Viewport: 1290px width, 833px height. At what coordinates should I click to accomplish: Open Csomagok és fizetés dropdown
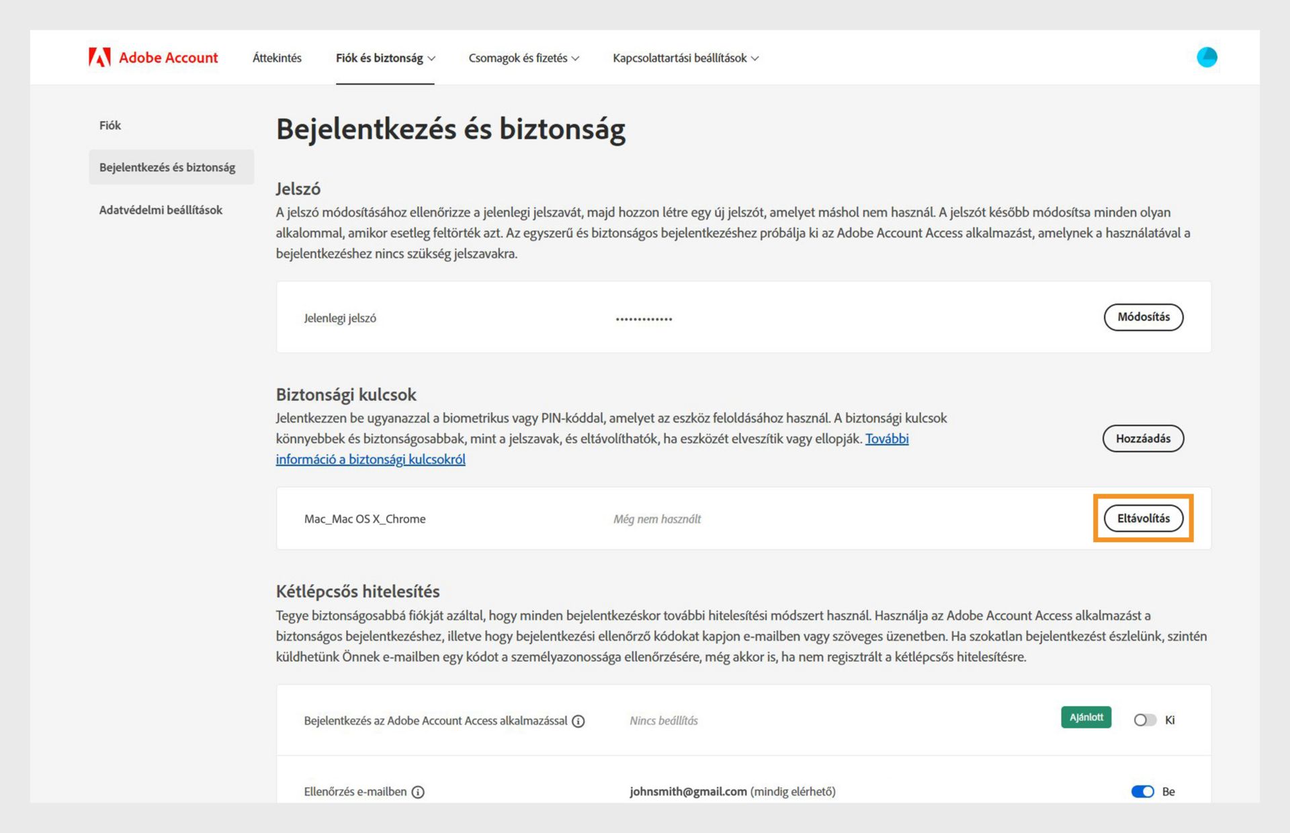point(523,58)
